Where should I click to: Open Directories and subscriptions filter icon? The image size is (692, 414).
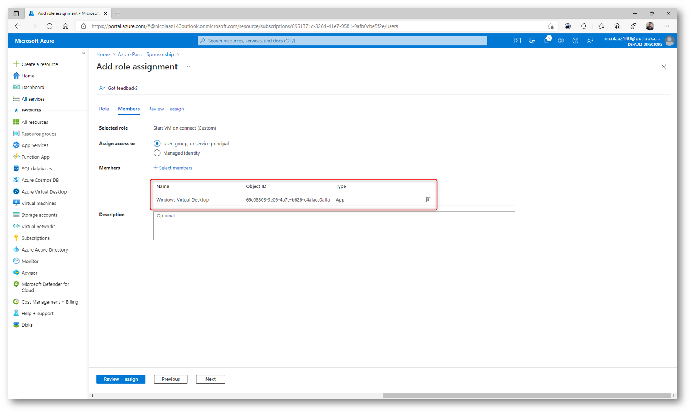coord(532,41)
